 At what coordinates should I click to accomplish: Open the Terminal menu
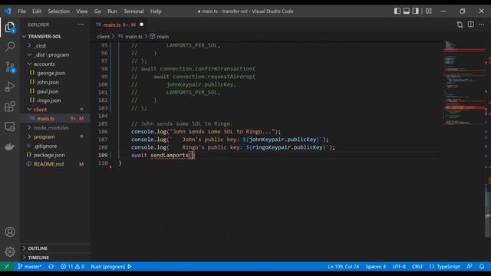pyautogui.click(x=133, y=11)
